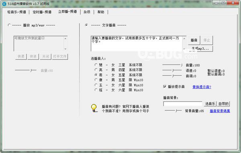This screenshot has height=153, width=241.
Task: Choose announcer 玉 (女 六星)
Action: [96, 85]
